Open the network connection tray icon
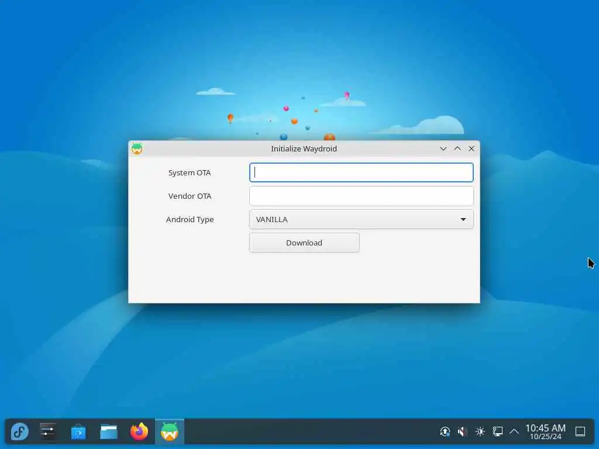Viewport: 599px width, 449px height. point(497,432)
